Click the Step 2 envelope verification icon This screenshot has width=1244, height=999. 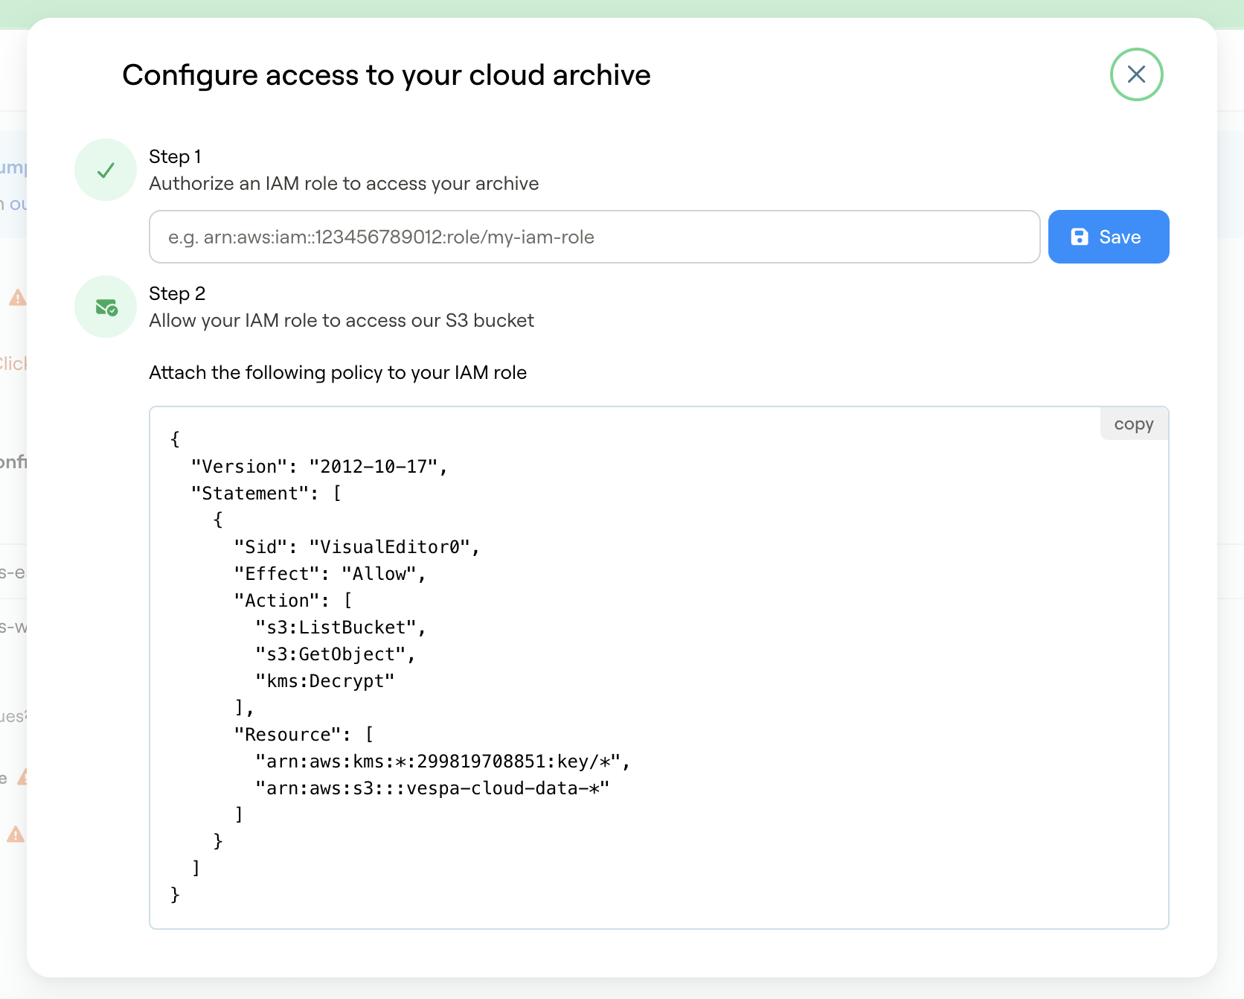pyautogui.click(x=105, y=306)
